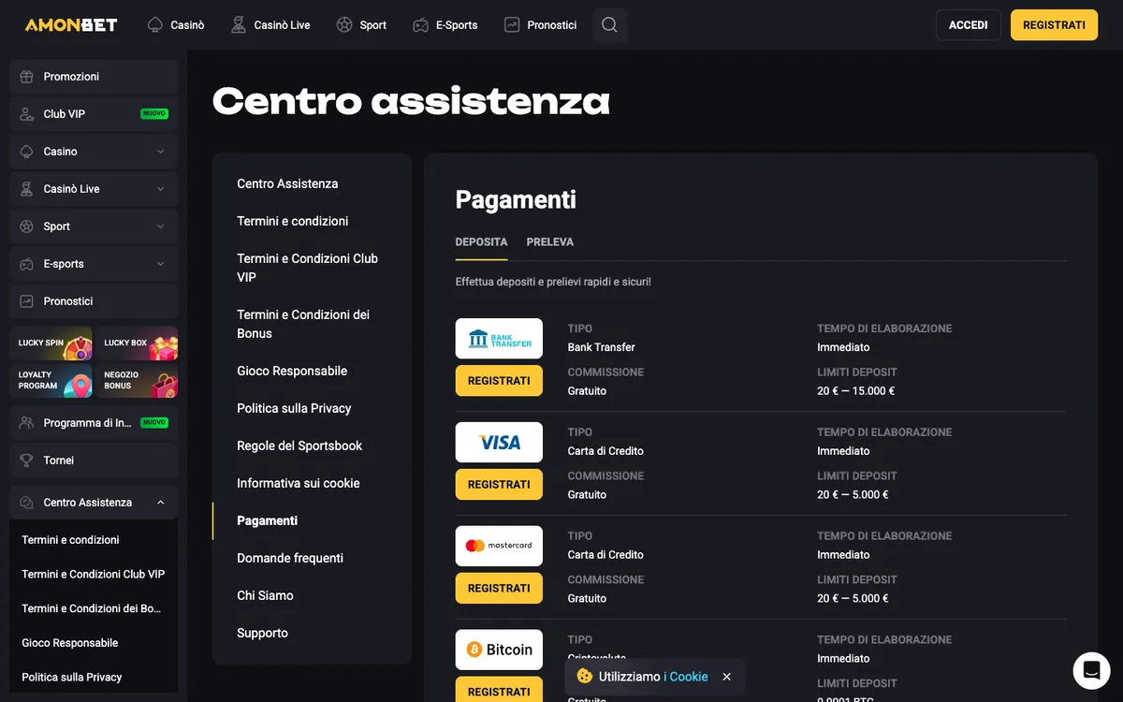The height and width of the screenshot is (702, 1123).
Task: Expand the E-sports sidebar chevron
Action: (160, 264)
